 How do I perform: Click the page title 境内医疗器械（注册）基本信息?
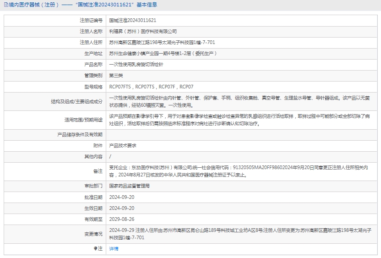point(82,5)
